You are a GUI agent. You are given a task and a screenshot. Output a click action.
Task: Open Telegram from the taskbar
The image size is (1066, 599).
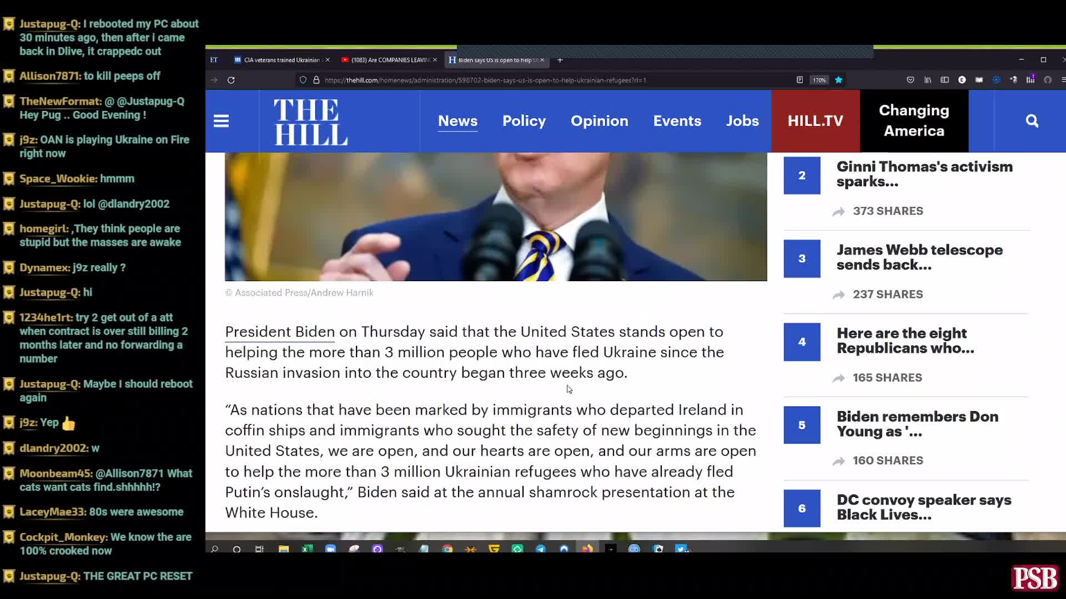click(540, 549)
